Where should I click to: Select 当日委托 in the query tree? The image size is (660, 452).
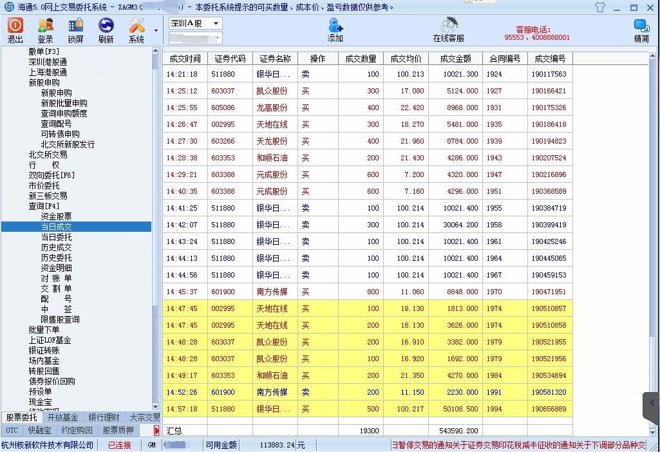57,237
